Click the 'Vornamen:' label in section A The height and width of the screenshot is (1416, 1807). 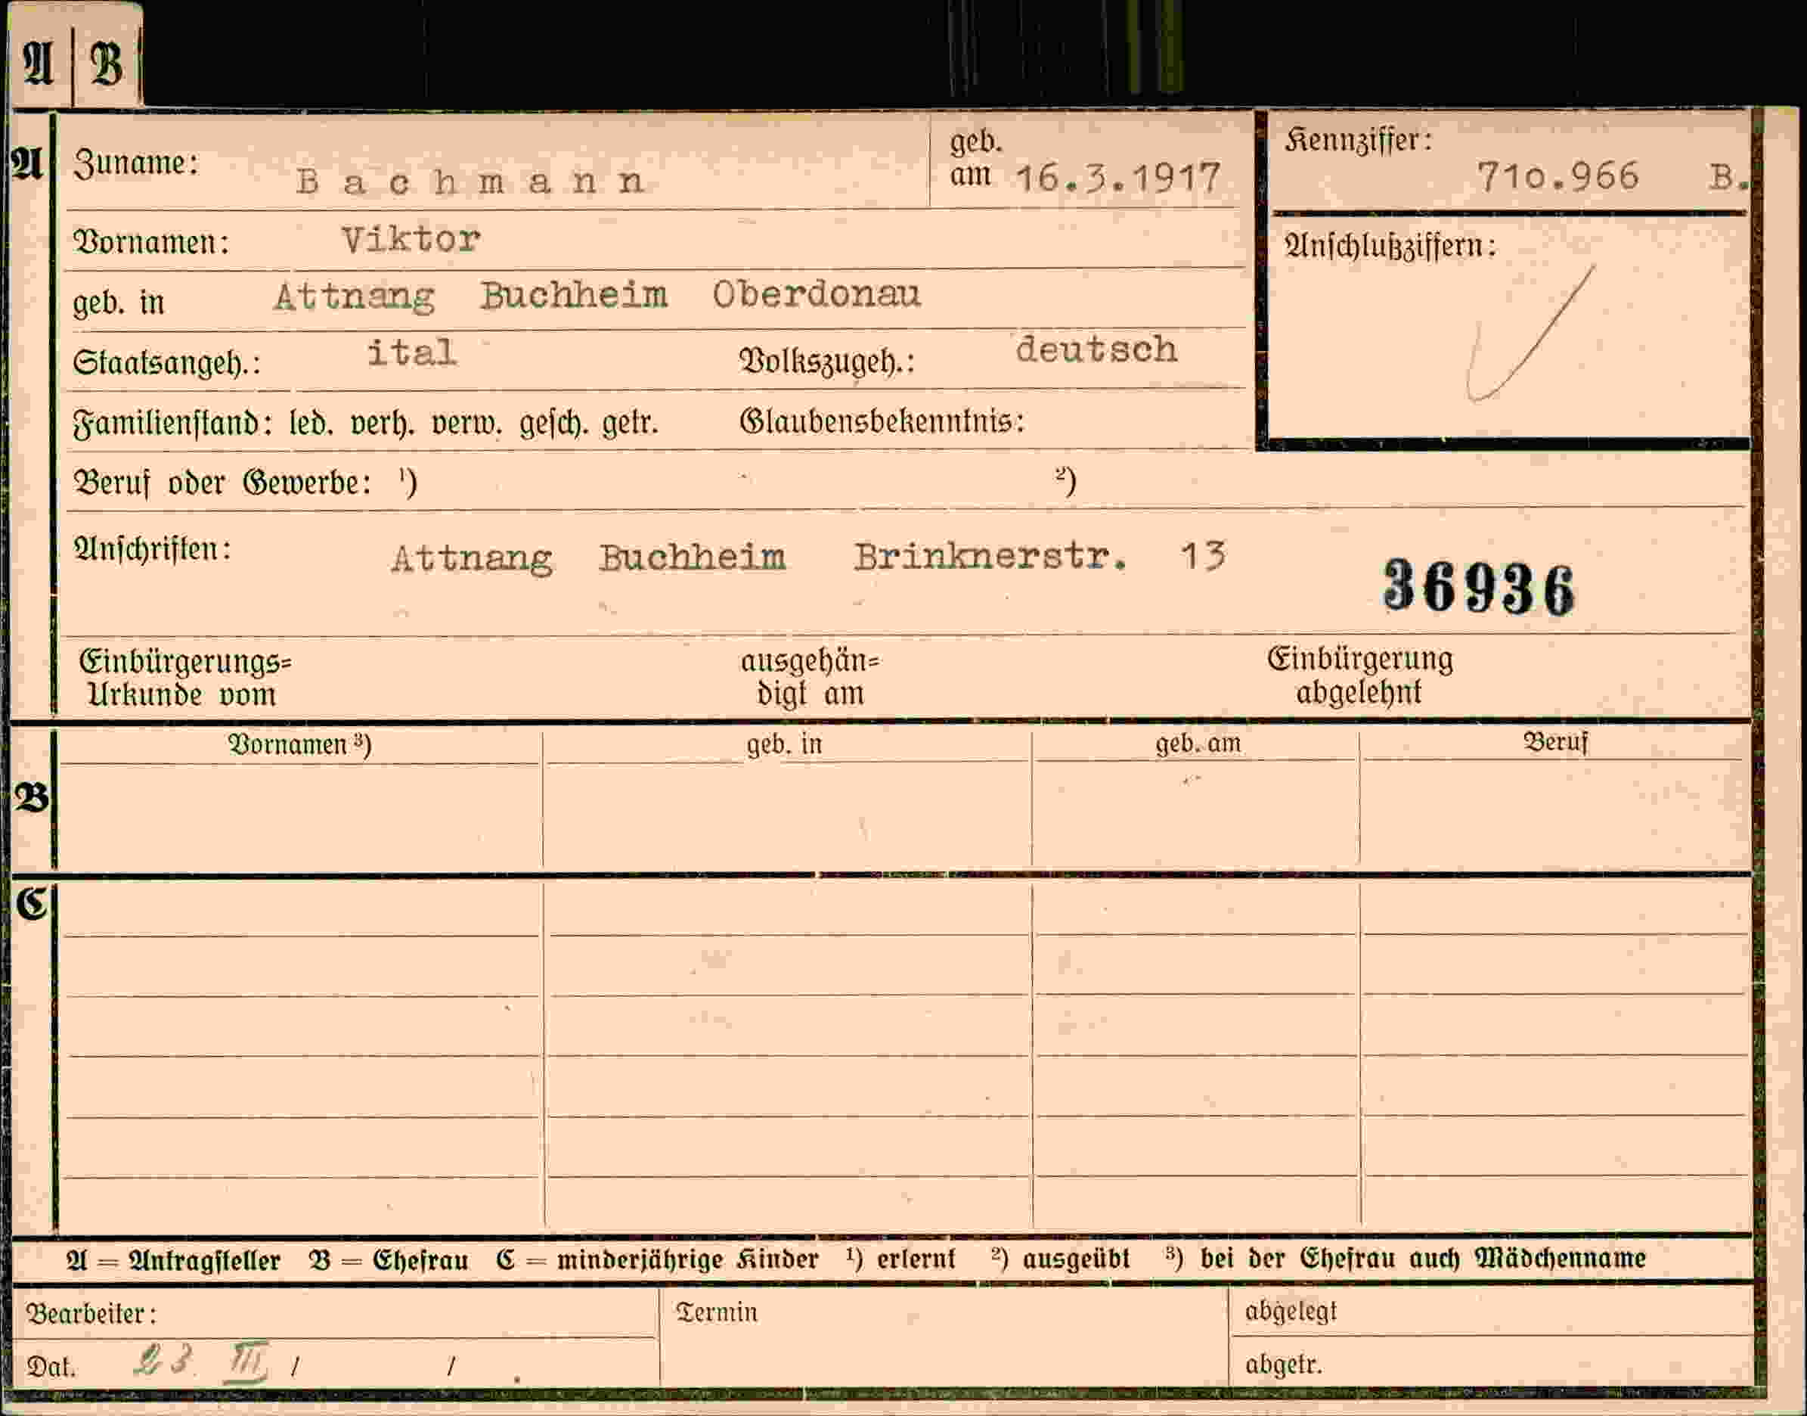click(152, 242)
